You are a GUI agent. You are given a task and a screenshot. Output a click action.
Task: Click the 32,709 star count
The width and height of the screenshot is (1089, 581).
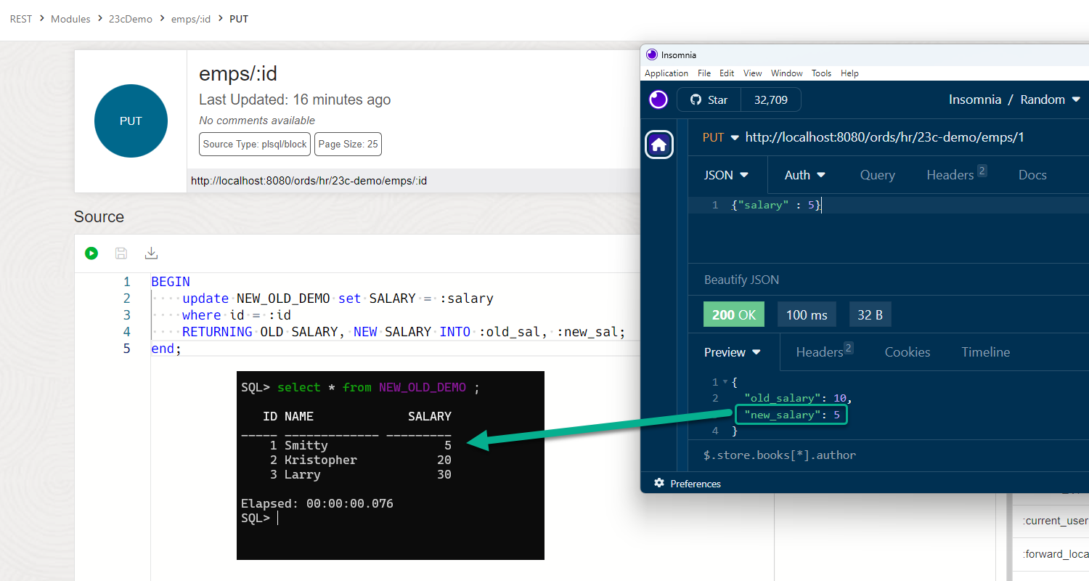[x=771, y=99]
